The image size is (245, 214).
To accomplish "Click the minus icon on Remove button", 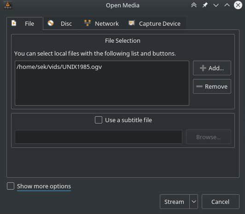I will pos(199,86).
